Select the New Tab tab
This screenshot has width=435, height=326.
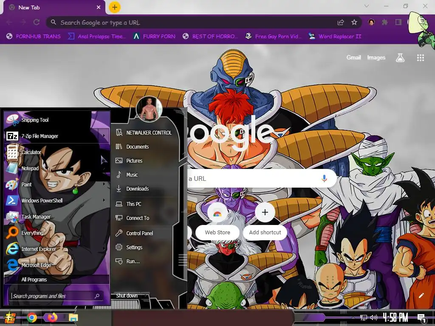pyautogui.click(x=54, y=8)
